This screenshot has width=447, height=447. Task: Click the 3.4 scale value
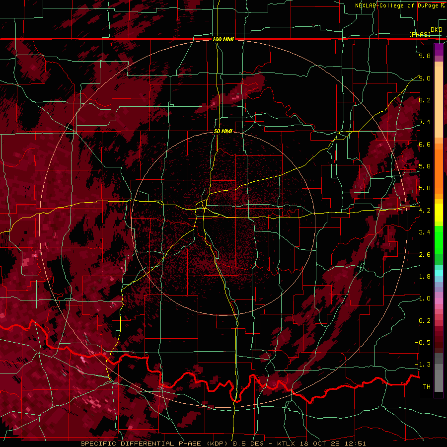[425, 232]
